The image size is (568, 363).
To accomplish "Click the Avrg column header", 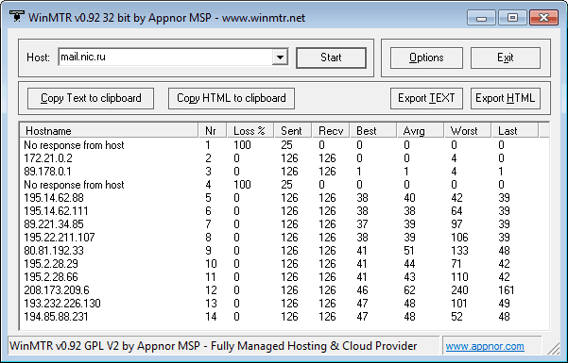I will 421,130.
